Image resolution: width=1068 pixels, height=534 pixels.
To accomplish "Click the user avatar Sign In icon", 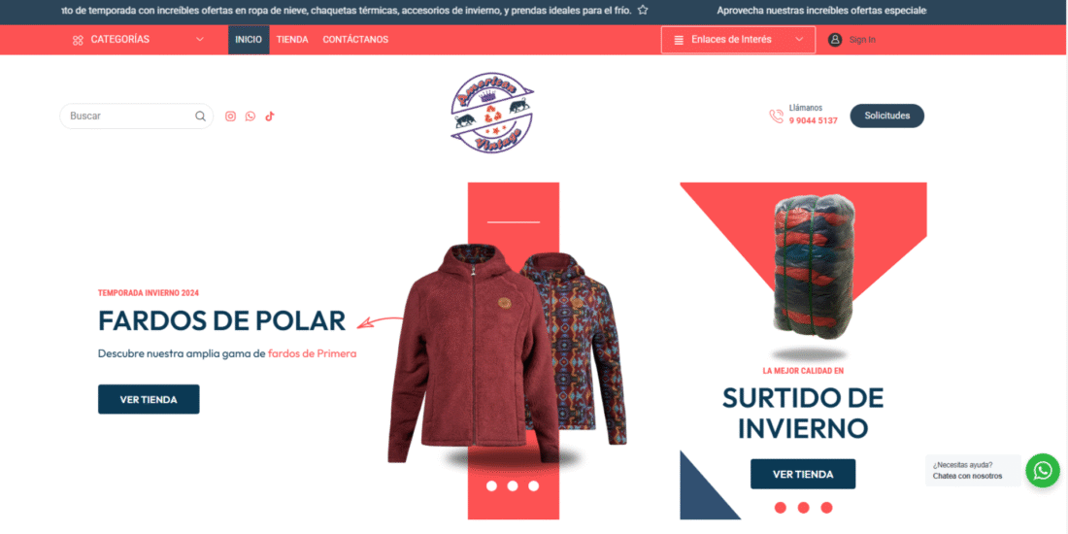I will coord(835,40).
